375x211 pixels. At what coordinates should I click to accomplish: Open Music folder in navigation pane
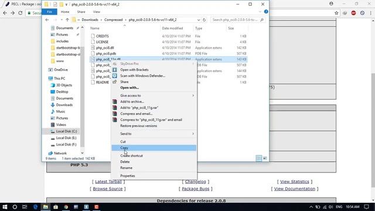pyautogui.click(x=60, y=111)
